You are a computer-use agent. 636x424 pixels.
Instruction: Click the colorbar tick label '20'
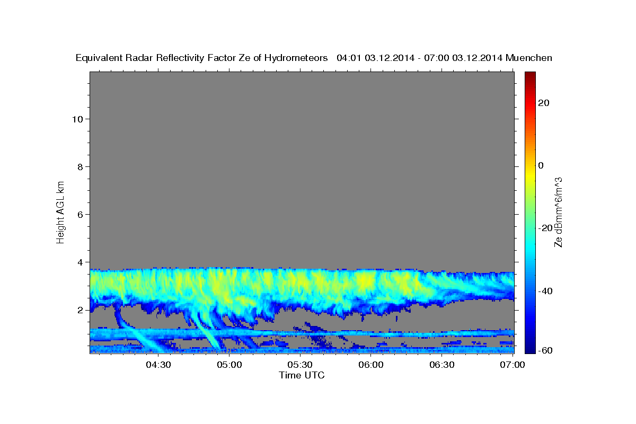[544, 103]
